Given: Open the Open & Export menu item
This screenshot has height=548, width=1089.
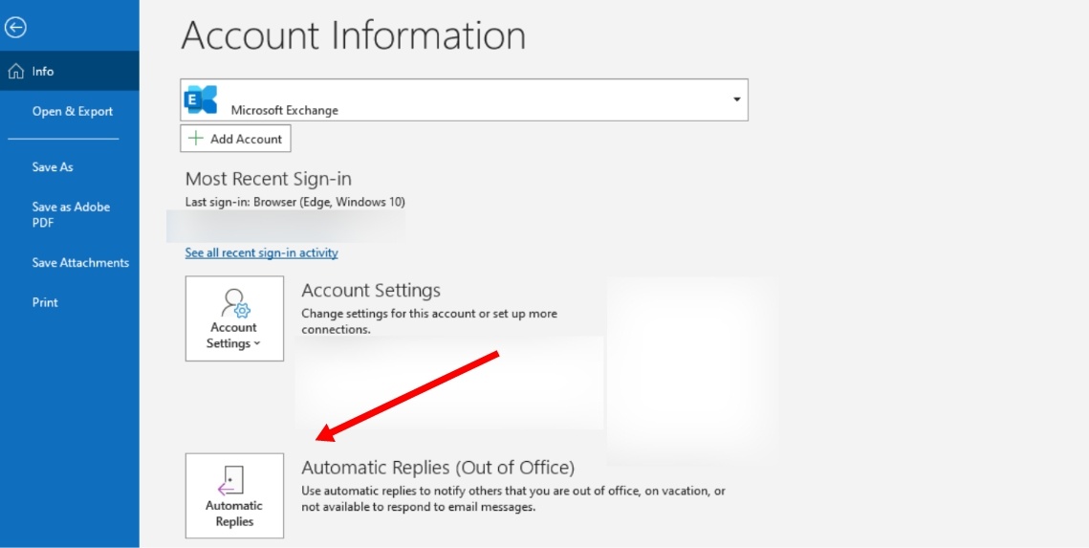Looking at the screenshot, I should pyautogui.click(x=73, y=112).
